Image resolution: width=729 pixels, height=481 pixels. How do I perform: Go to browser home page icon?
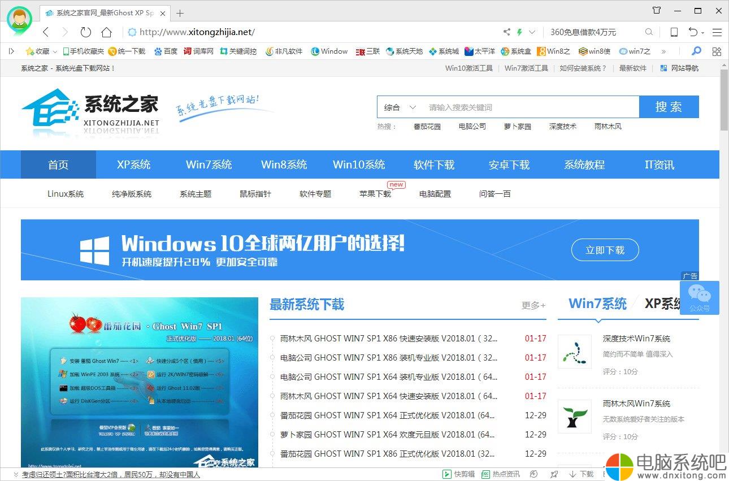pos(106,32)
